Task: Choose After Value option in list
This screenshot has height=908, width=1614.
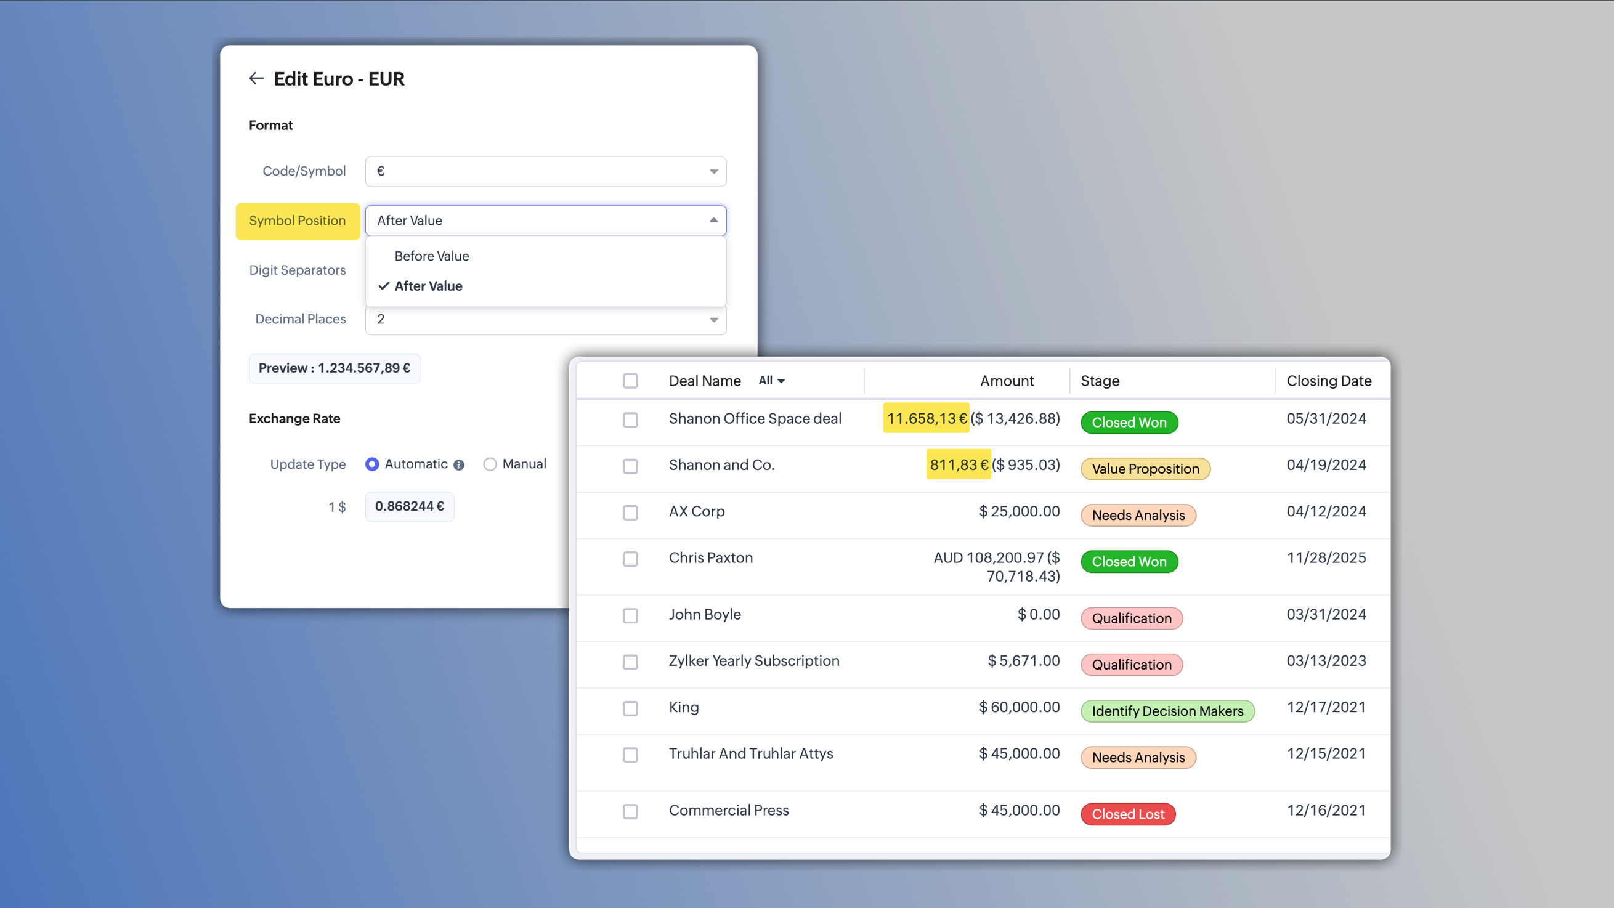Action: point(429,286)
